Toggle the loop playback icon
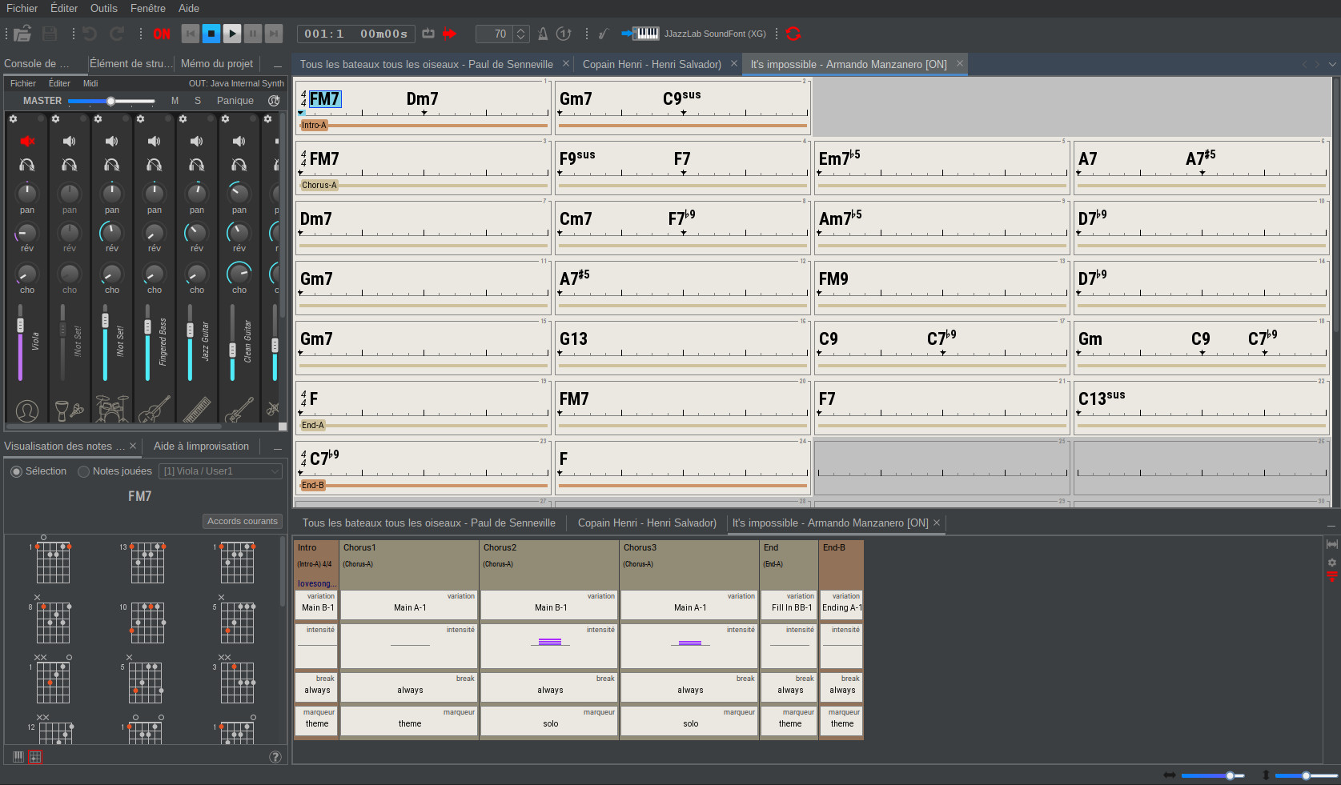This screenshot has width=1341, height=785. [428, 34]
